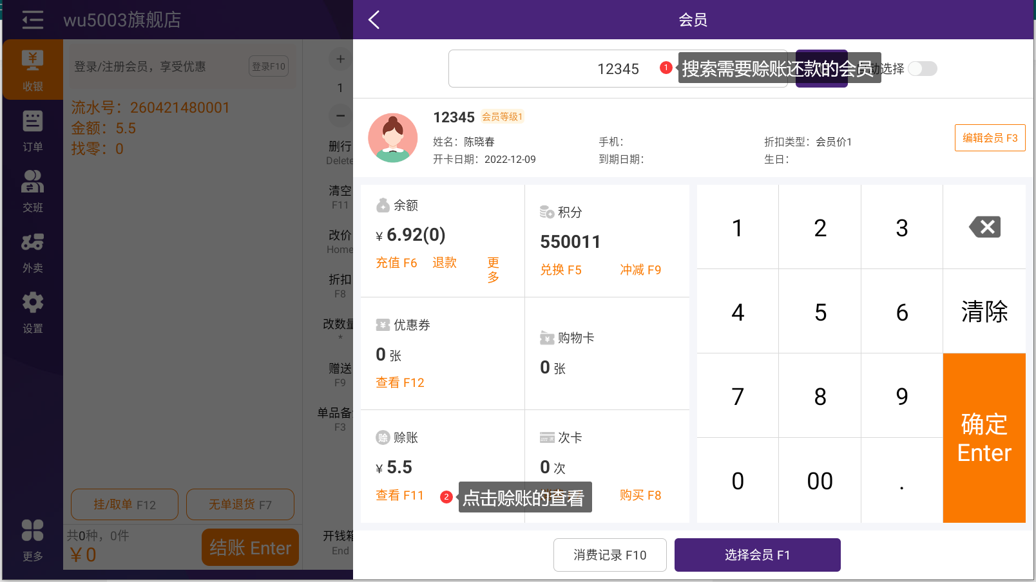
Task: Open the 更多 sidebar apps icon
Action: coord(33,540)
